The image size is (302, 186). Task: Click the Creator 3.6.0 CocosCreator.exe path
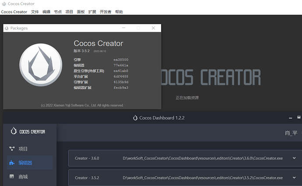click(x=203, y=158)
